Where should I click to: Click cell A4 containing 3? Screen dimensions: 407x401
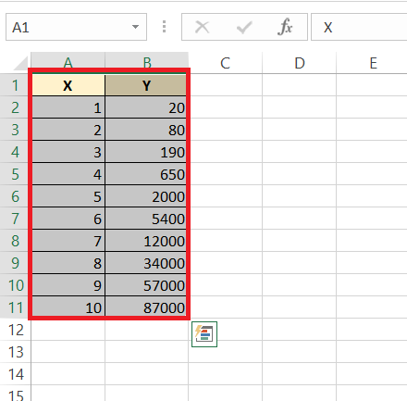68,152
